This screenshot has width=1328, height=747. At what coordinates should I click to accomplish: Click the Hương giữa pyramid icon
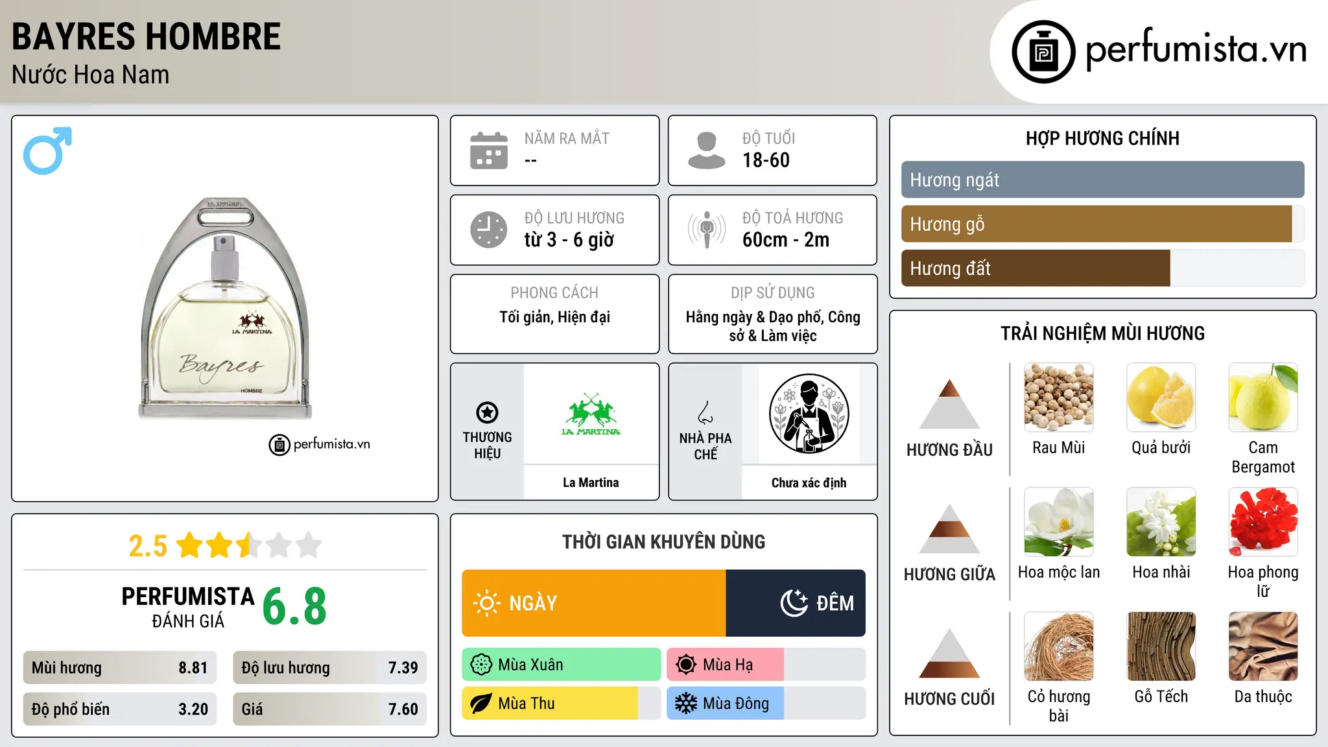pyautogui.click(x=950, y=528)
